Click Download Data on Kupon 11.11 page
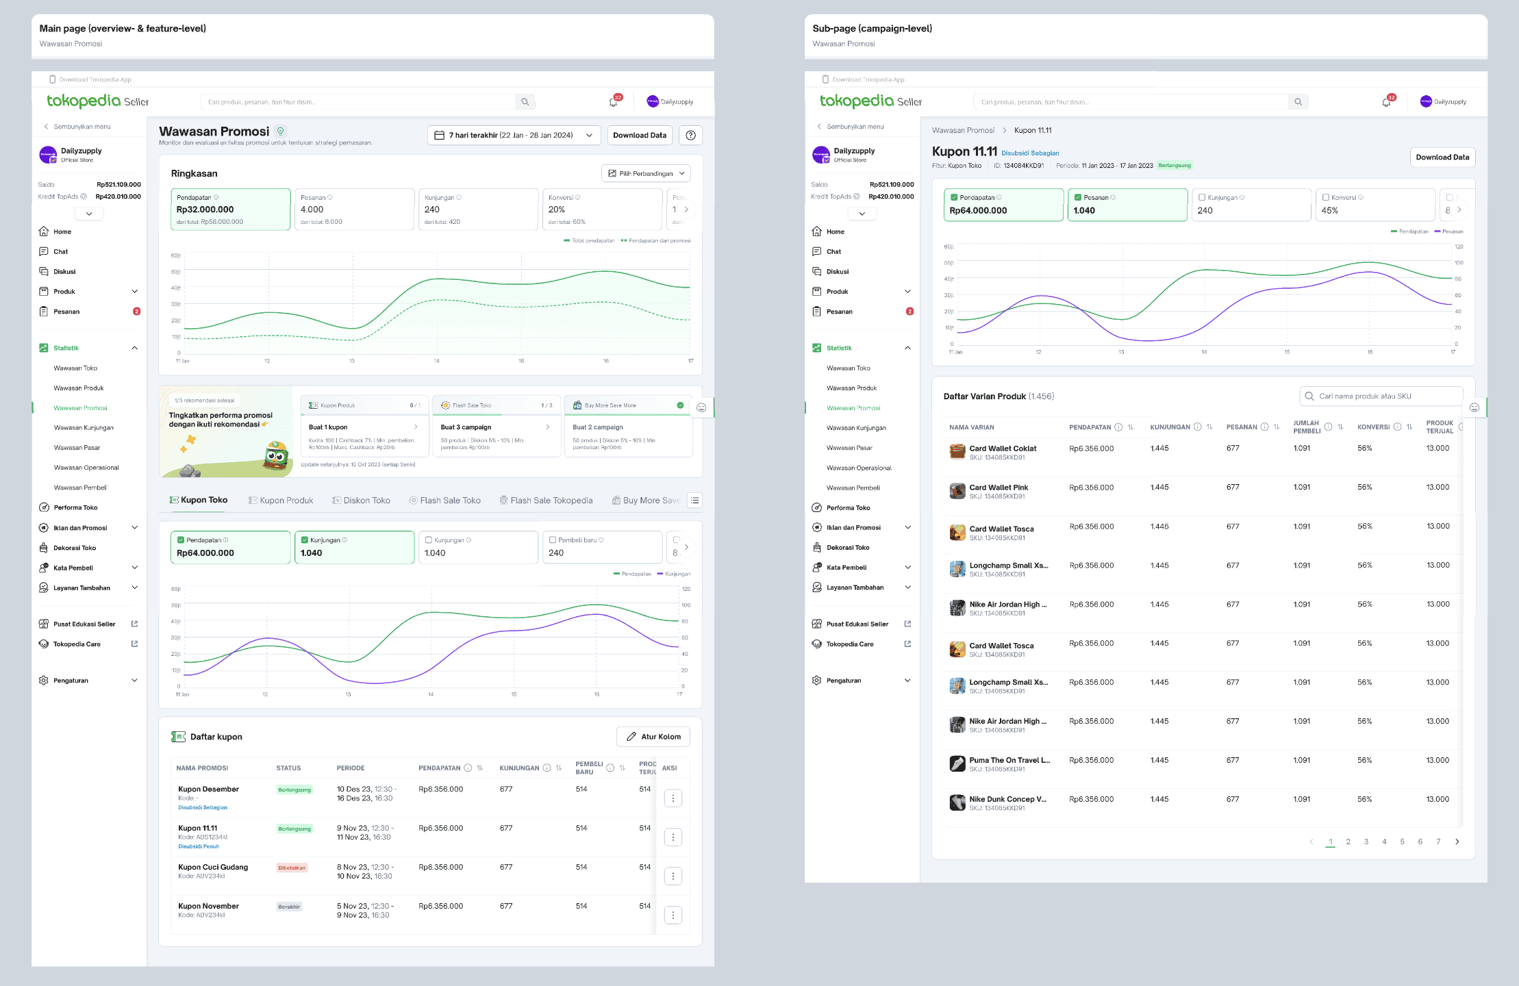 tap(1442, 157)
